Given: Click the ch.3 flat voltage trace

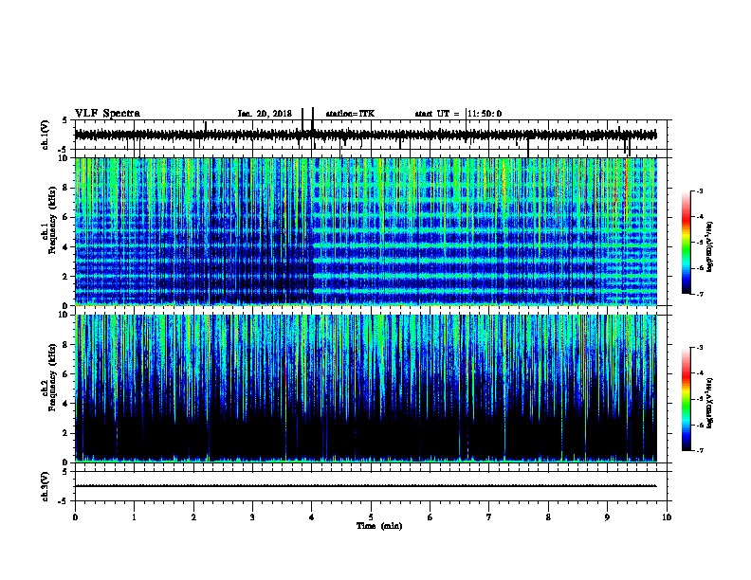Looking at the screenshot, I should point(365,486).
